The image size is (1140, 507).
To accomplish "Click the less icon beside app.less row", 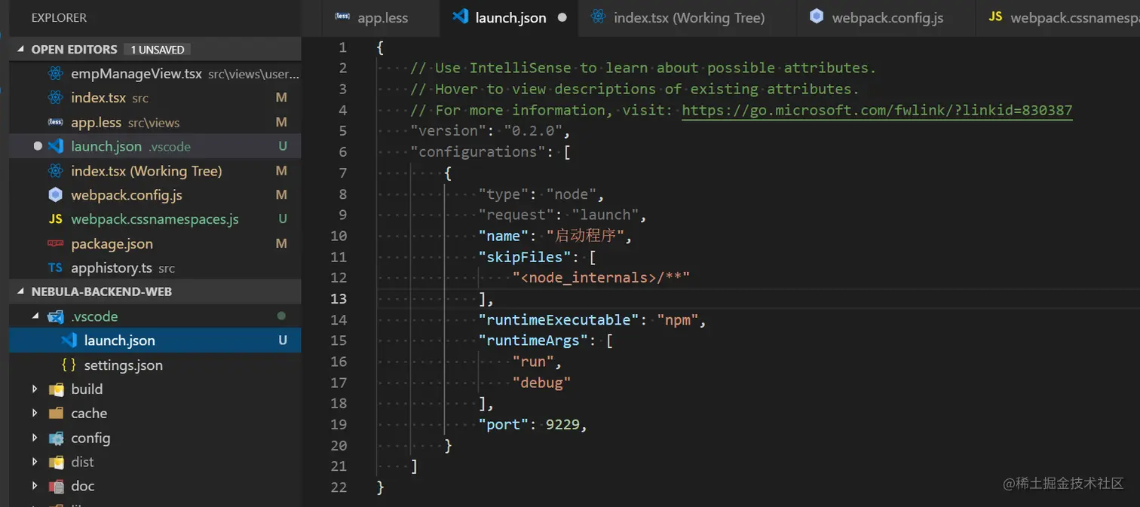I will (55, 122).
